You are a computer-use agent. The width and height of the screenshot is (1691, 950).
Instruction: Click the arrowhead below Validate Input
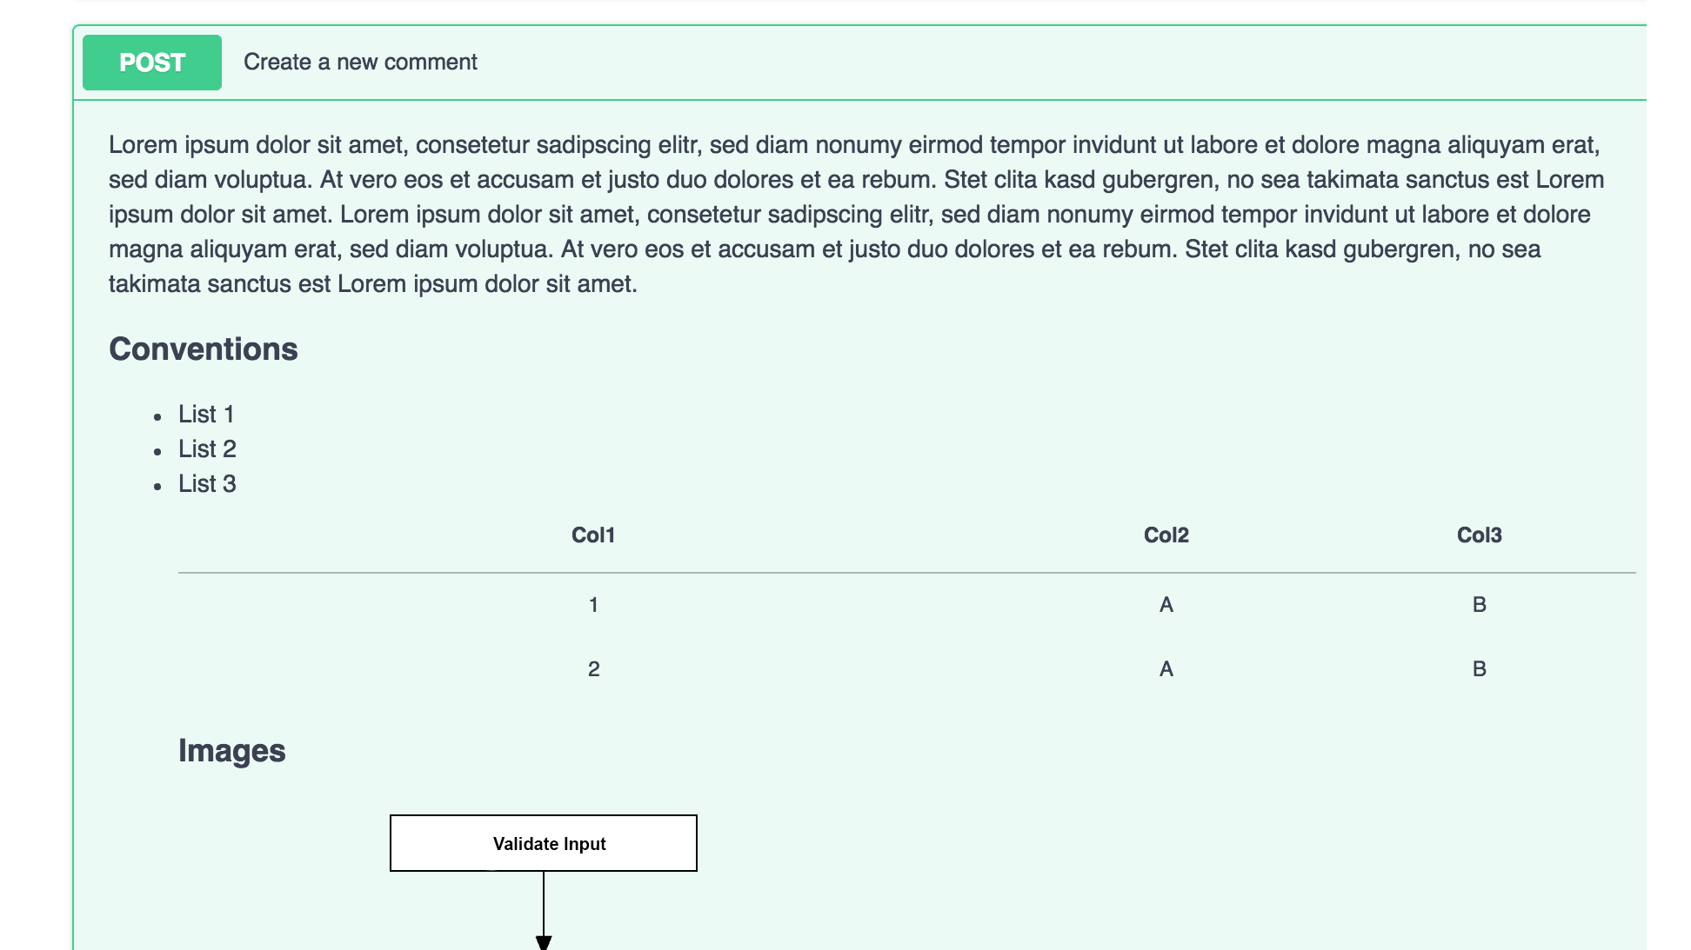point(544,942)
